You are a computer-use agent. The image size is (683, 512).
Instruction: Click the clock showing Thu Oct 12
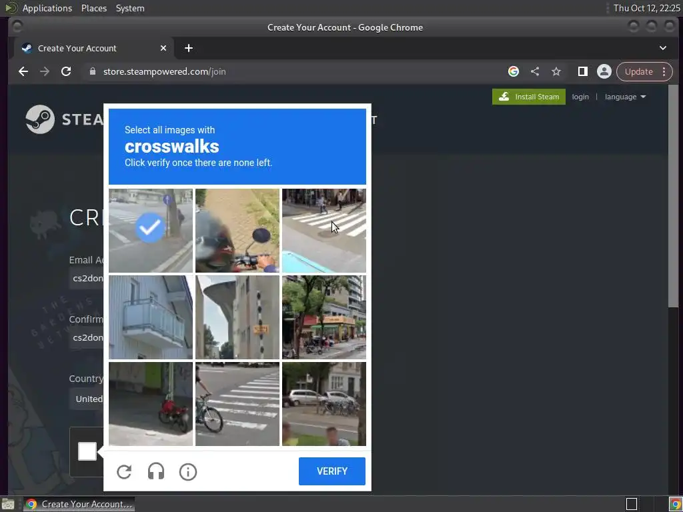coord(646,8)
